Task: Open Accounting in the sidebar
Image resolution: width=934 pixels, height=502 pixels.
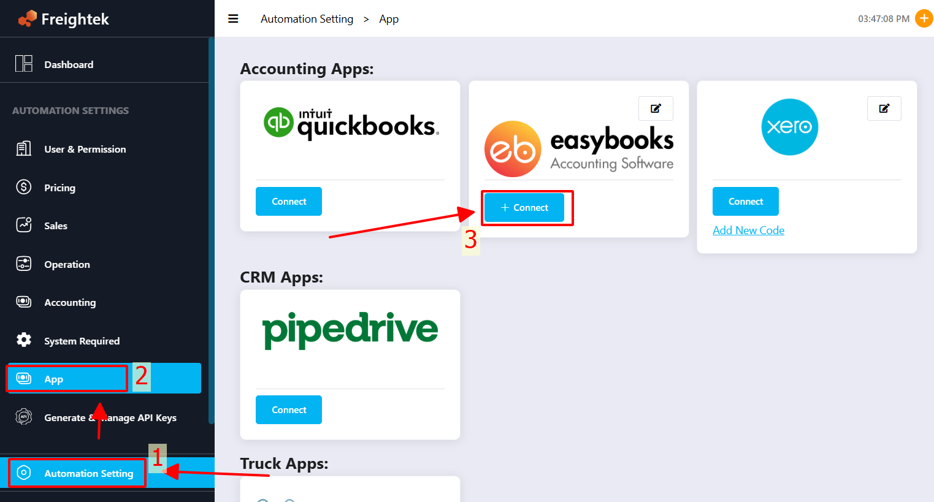Action: coord(104,302)
